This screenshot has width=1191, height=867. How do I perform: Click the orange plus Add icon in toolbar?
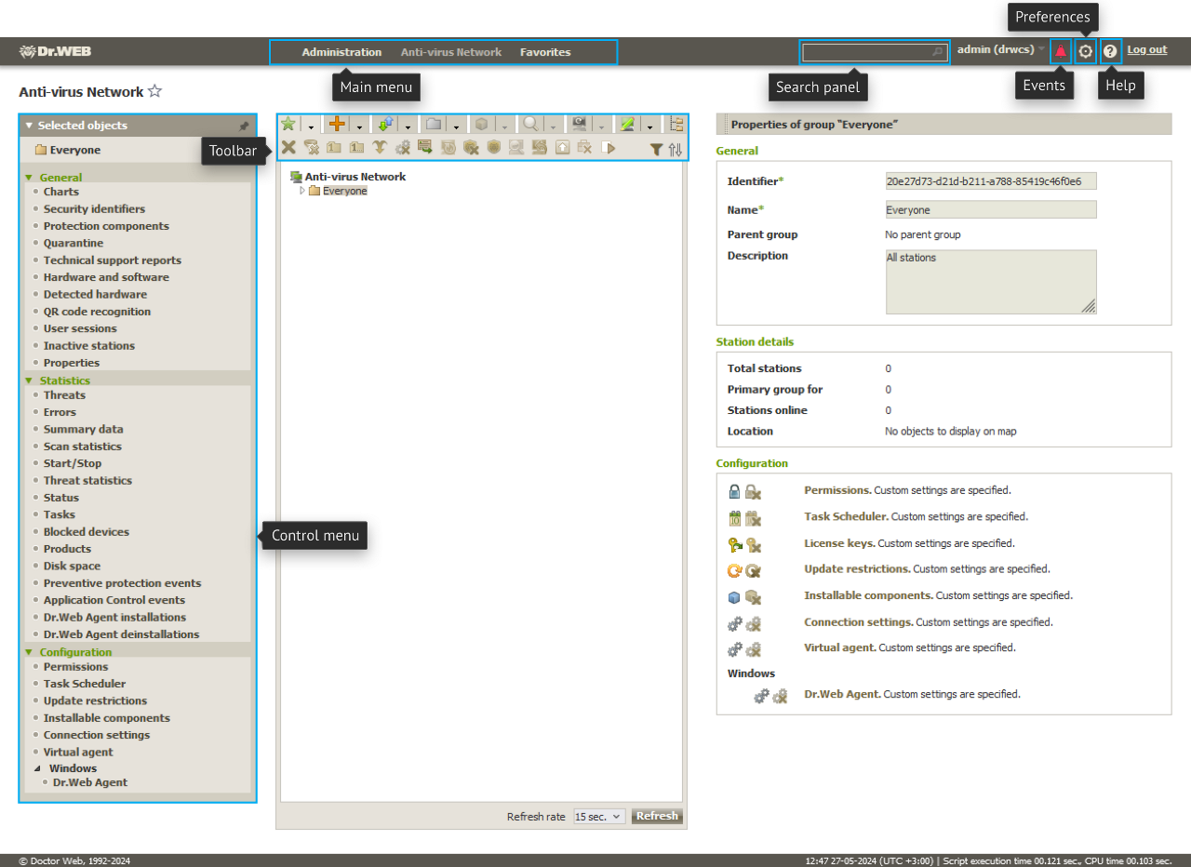(x=337, y=124)
